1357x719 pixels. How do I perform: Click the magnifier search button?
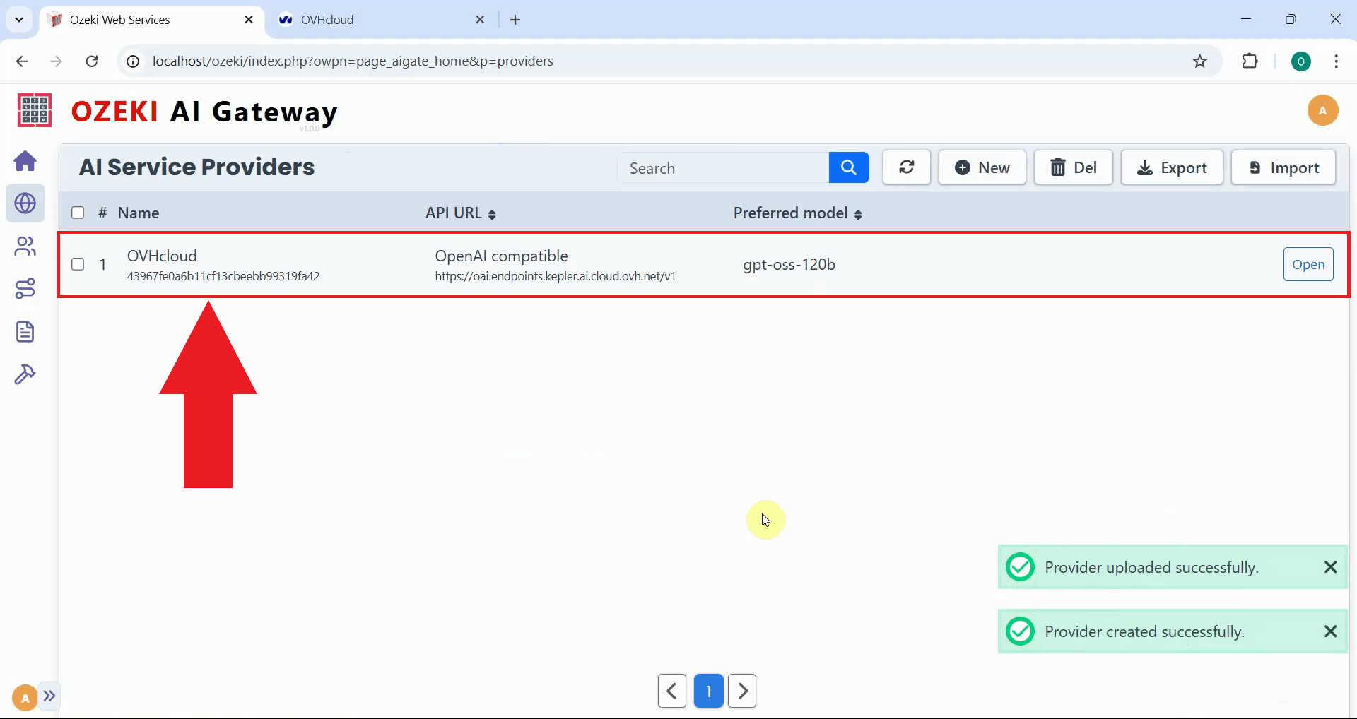[848, 167]
